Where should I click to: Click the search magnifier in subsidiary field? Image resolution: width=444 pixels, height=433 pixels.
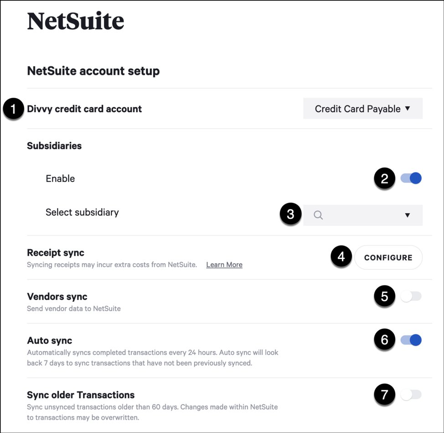pyautogui.click(x=318, y=215)
